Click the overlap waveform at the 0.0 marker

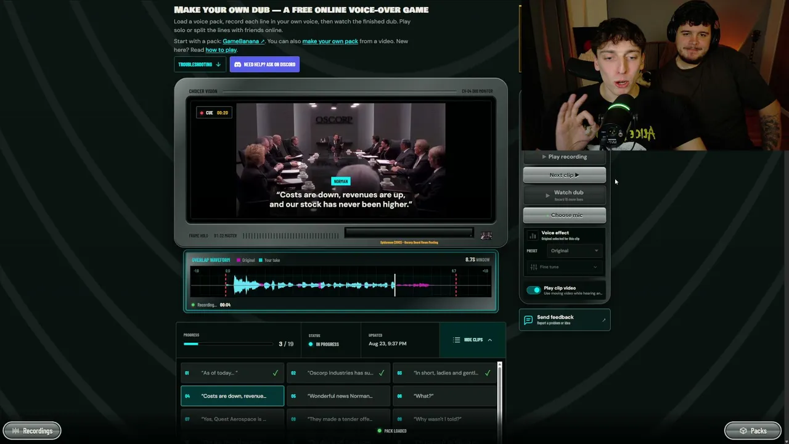(x=227, y=285)
